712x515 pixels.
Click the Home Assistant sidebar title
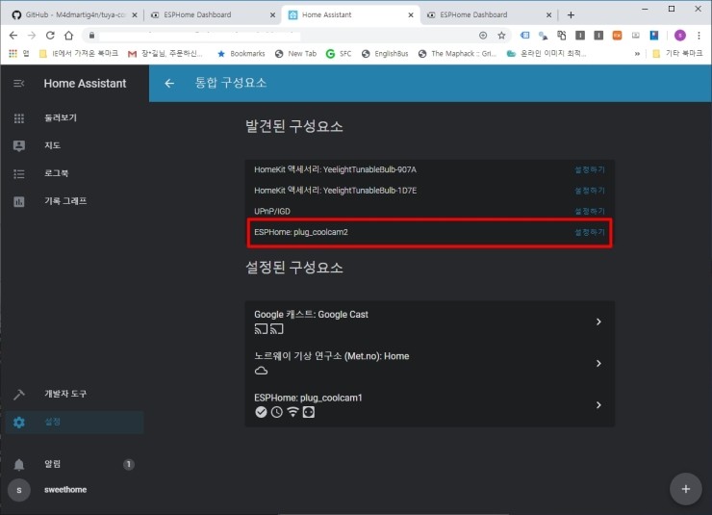tap(85, 84)
